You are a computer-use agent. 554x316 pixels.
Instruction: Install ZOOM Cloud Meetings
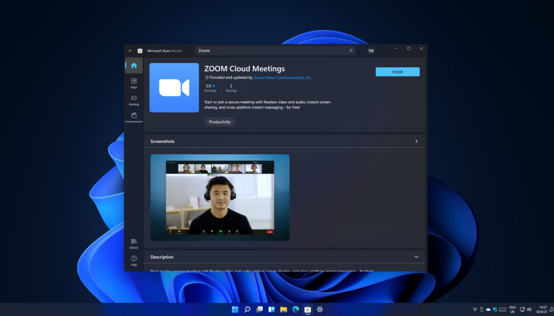point(397,71)
